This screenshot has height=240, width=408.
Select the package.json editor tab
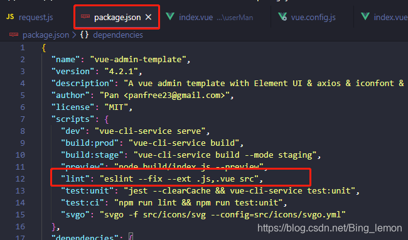tap(117, 18)
